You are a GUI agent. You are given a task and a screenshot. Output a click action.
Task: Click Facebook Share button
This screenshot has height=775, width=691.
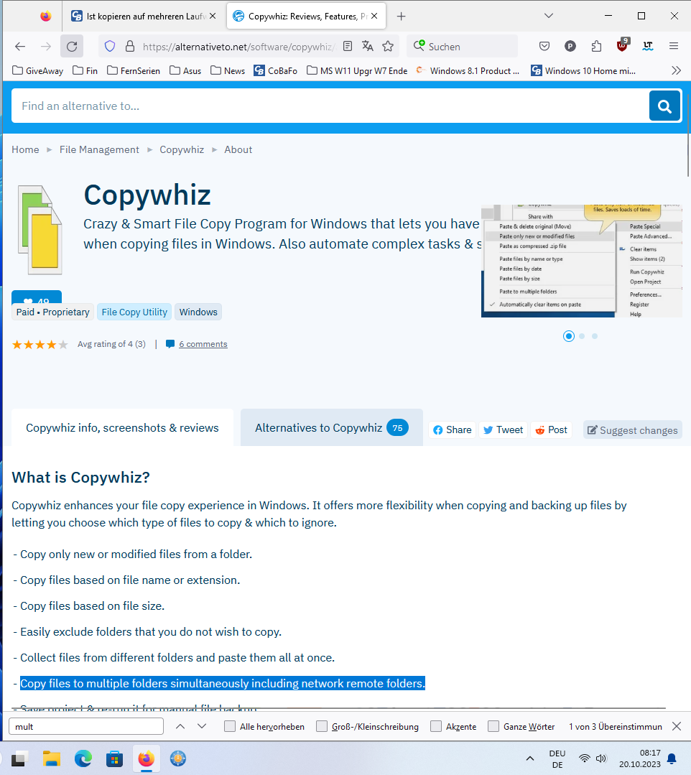pyautogui.click(x=453, y=430)
